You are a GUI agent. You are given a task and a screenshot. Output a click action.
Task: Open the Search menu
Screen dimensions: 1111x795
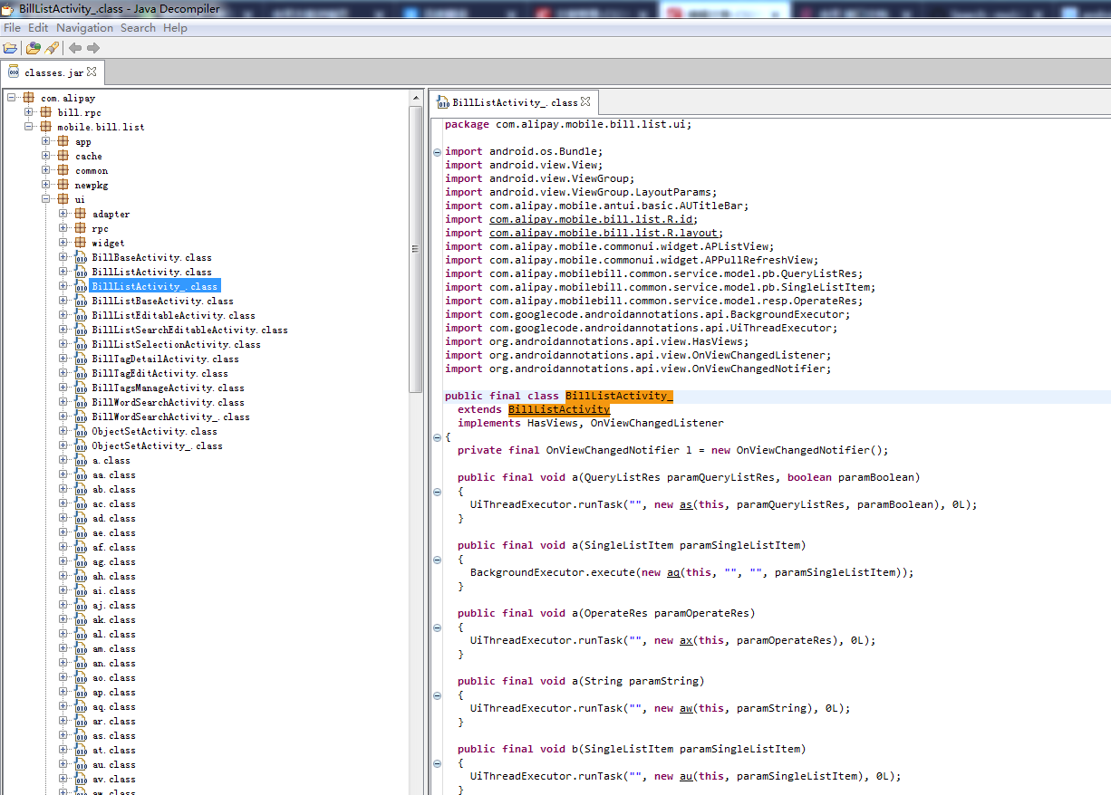pyautogui.click(x=138, y=27)
